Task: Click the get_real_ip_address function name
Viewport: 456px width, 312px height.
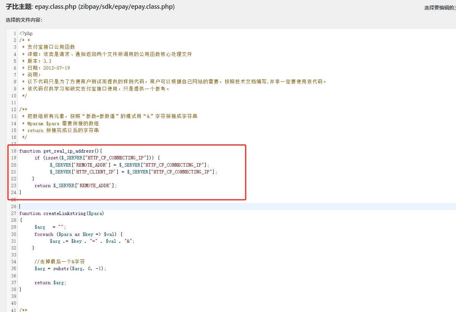Action: (x=68, y=151)
